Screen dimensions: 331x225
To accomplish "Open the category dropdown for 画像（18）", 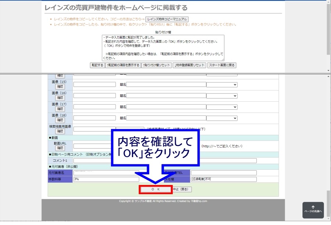I will tap(222, 118).
